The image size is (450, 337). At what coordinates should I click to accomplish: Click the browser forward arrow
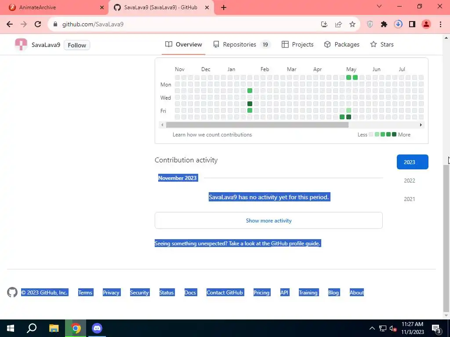click(24, 25)
